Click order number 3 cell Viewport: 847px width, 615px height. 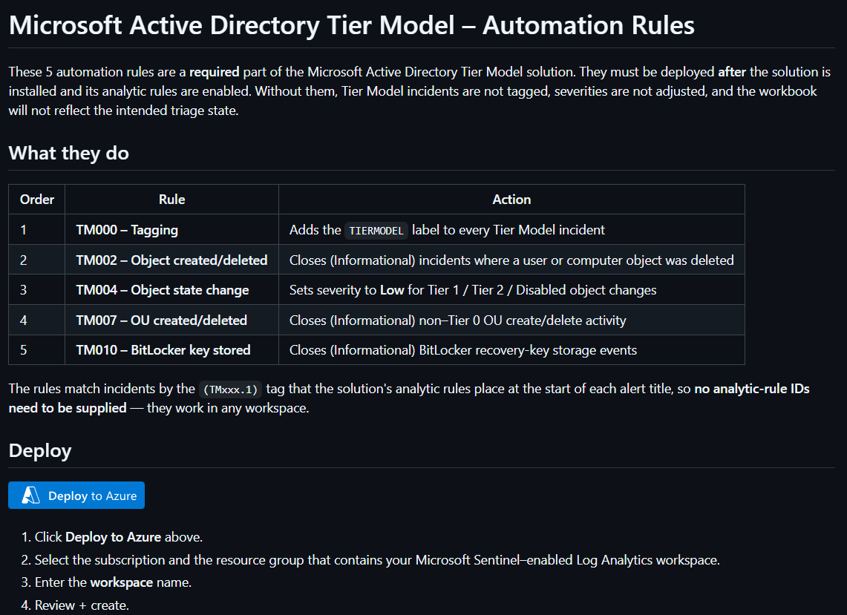[36, 290]
